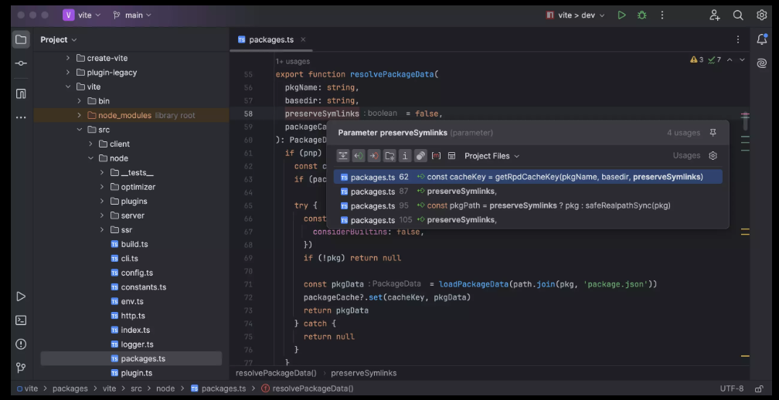The image size is (779, 400).
Task: Toggle write access filter in popup
Action: [x=374, y=156]
